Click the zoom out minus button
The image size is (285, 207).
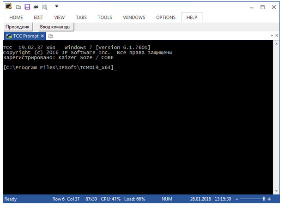pos(236,199)
